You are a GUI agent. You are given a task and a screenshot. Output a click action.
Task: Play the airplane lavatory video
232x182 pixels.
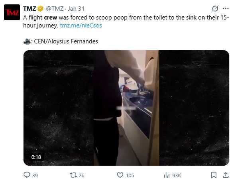click(126, 108)
